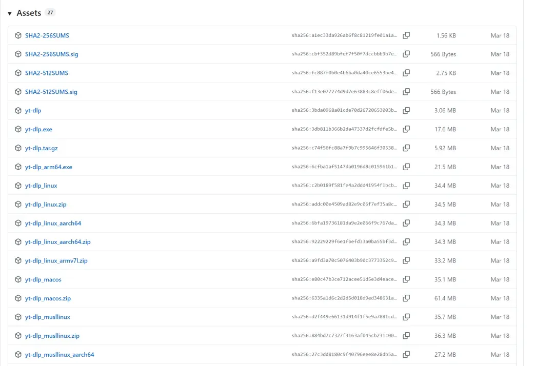Click the 1.56 KB size value
Image resolution: width=554 pixels, height=366 pixels.
[x=446, y=36]
